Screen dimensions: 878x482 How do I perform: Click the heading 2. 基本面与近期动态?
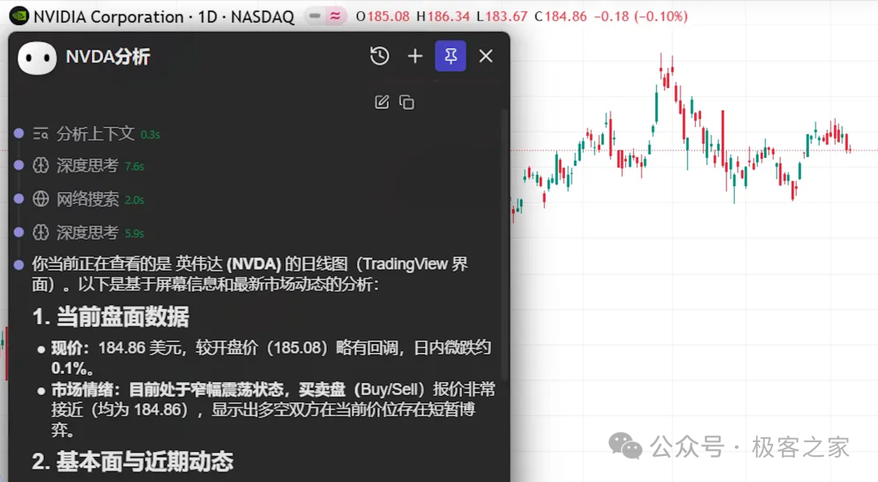(x=133, y=462)
